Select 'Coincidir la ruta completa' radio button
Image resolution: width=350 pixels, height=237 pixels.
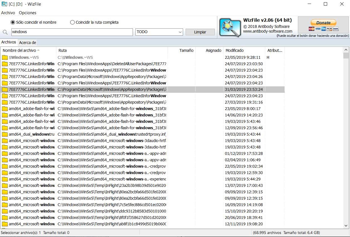click(72, 22)
